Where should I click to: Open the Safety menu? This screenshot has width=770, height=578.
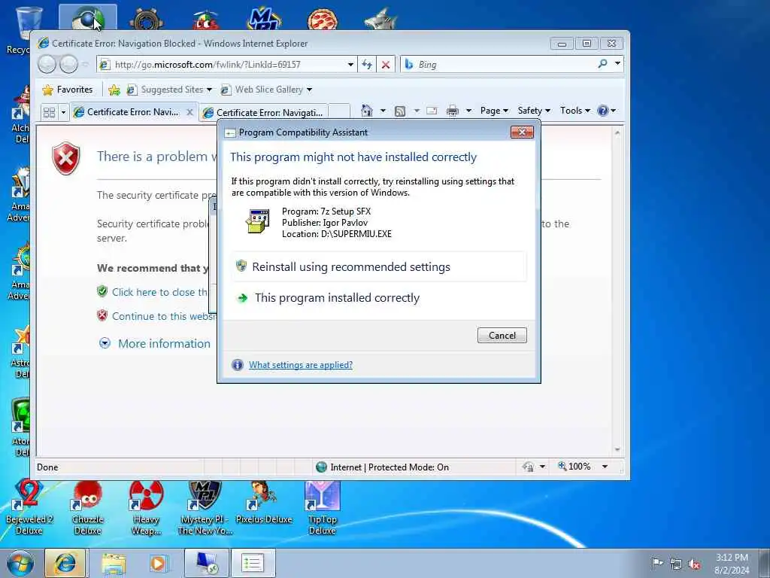pos(534,111)
